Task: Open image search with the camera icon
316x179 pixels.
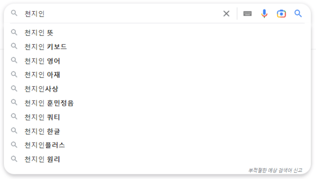Action: pos(281,14)
